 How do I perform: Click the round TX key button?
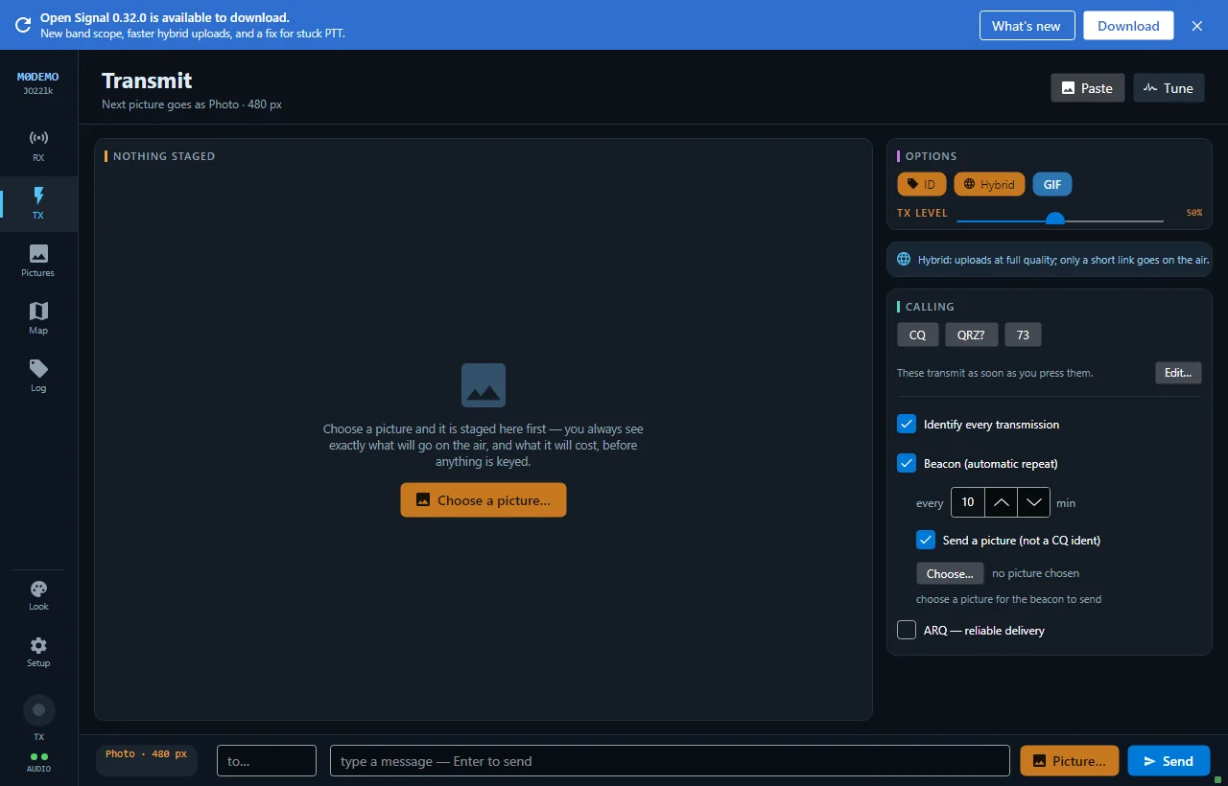[x=39, y=710]
